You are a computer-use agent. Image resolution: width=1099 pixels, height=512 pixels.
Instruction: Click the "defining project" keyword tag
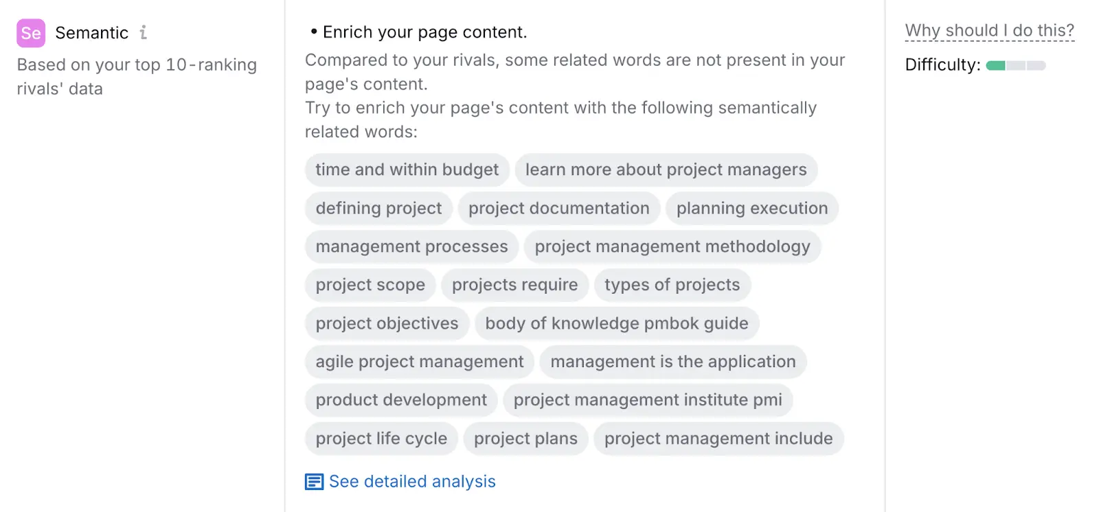pyautogui.click(x=378, y=208)
